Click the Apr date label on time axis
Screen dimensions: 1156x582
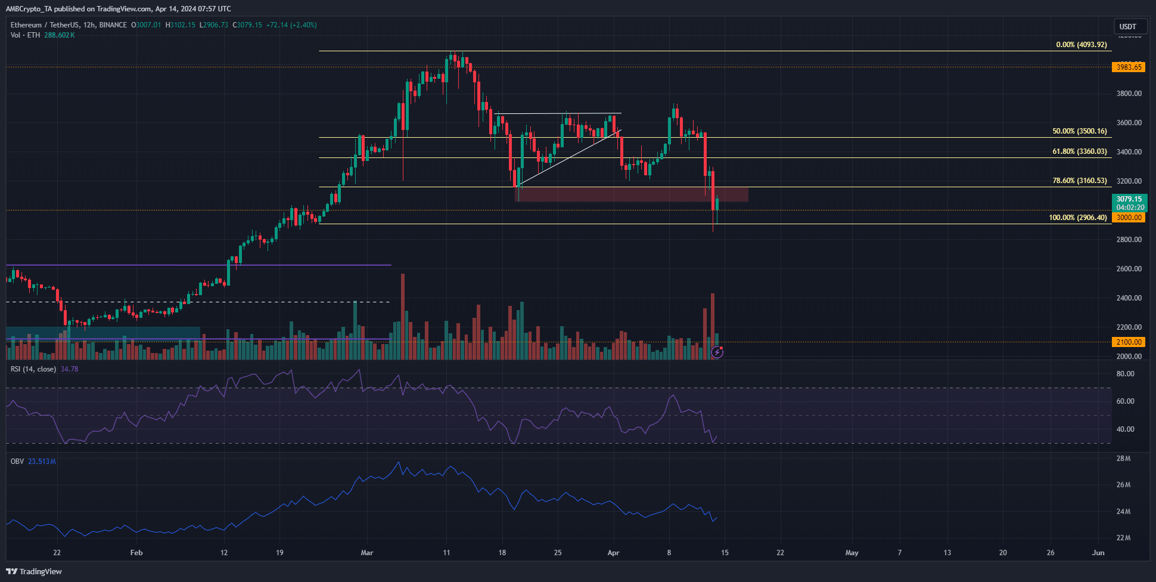point(613,553)
